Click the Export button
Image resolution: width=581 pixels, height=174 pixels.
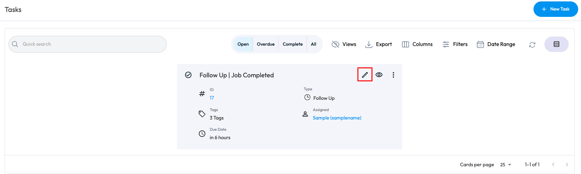click(x=378, y=44)
